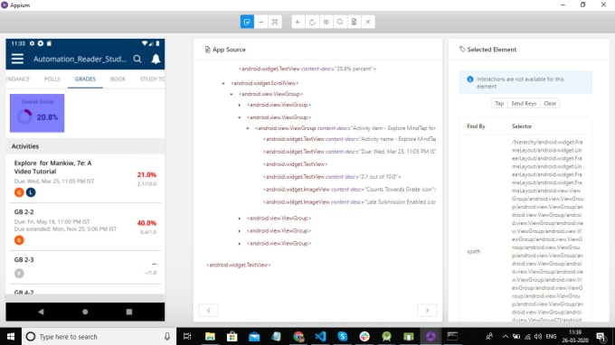Select the Tap By Coordinates toolbar icon
The image size is (615, 345).
coord(275,22)
